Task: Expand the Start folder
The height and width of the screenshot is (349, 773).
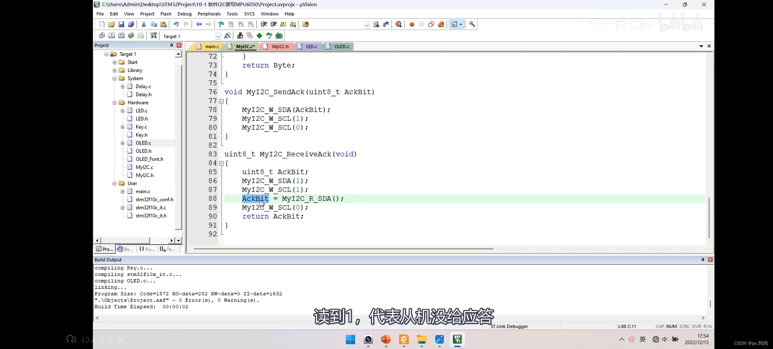Action: point(114,62)
